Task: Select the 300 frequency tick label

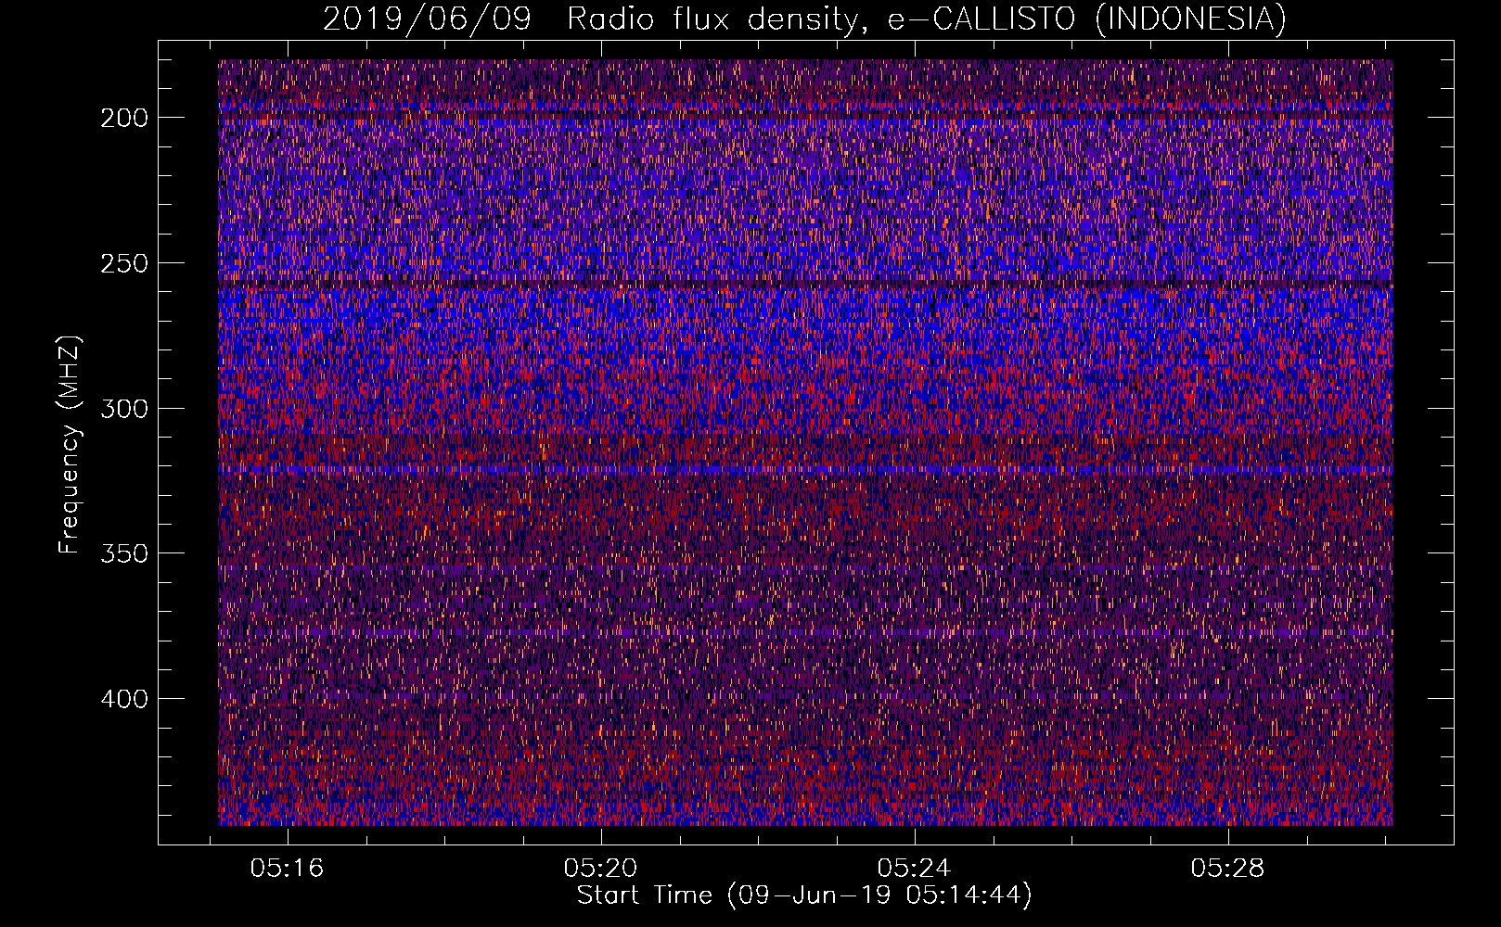Action: point(123,409)
